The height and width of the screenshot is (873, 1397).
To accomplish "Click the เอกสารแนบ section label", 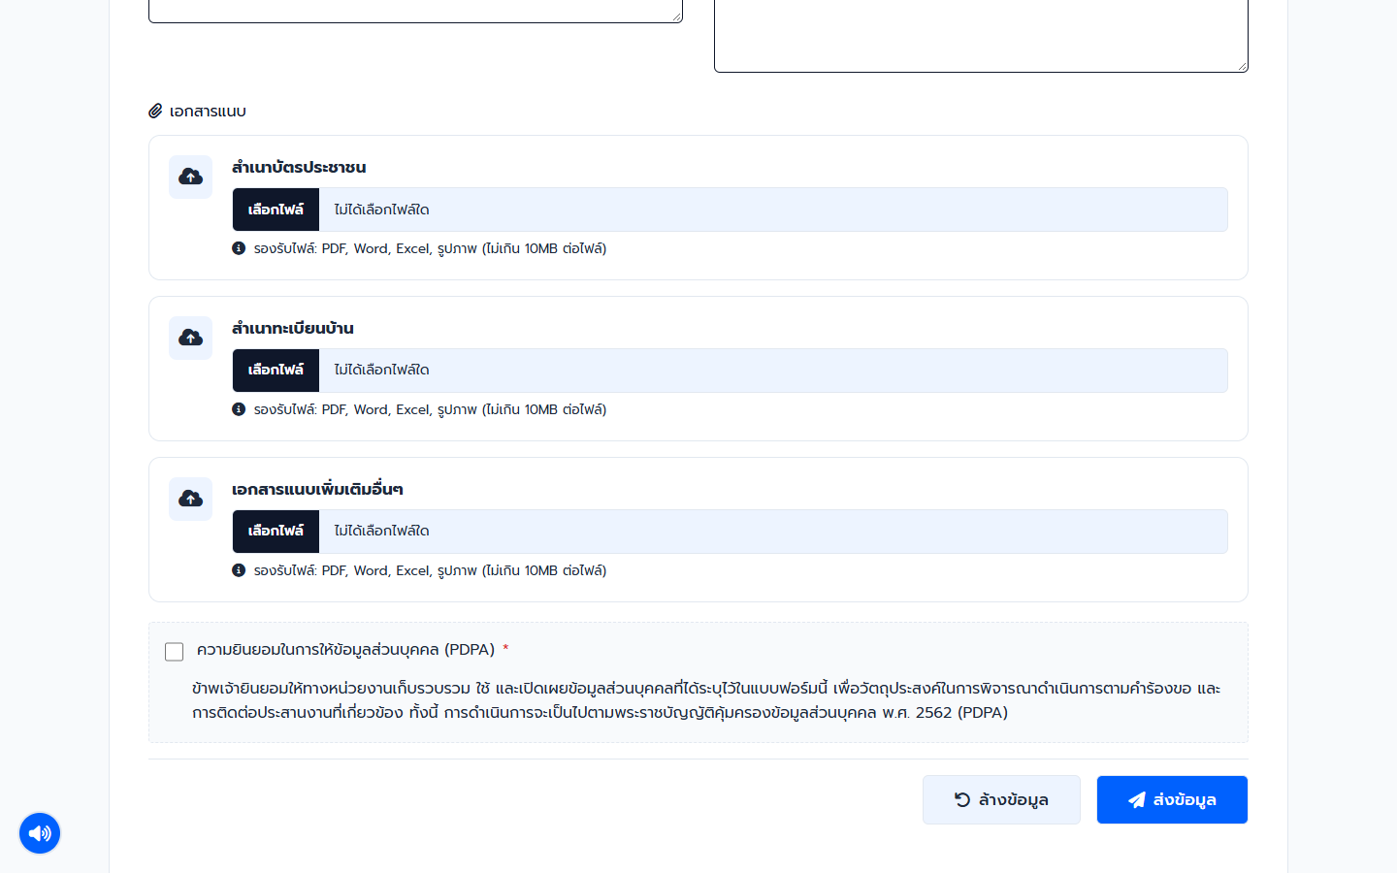I will tap(208, 112).
